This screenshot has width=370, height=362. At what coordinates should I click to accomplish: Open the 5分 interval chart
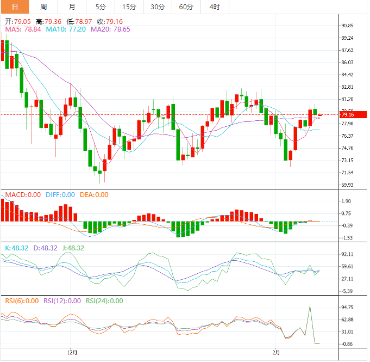pyautogui.click(x=101, y=7)
